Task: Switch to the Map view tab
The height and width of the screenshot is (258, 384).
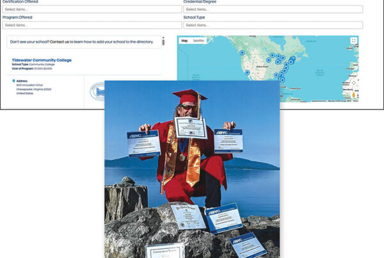Action: (184, 41)
